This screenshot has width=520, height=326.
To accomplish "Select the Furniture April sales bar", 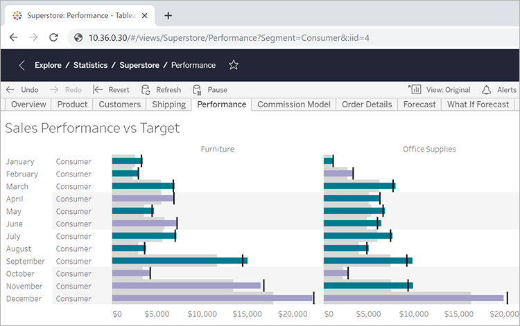I will (x=143, y=199).
